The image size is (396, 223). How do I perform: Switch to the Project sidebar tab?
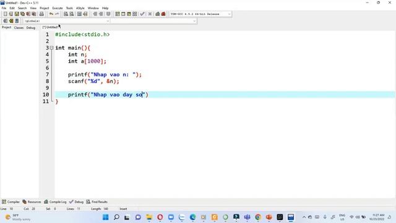pyautogui.click(x=7, y=27)
